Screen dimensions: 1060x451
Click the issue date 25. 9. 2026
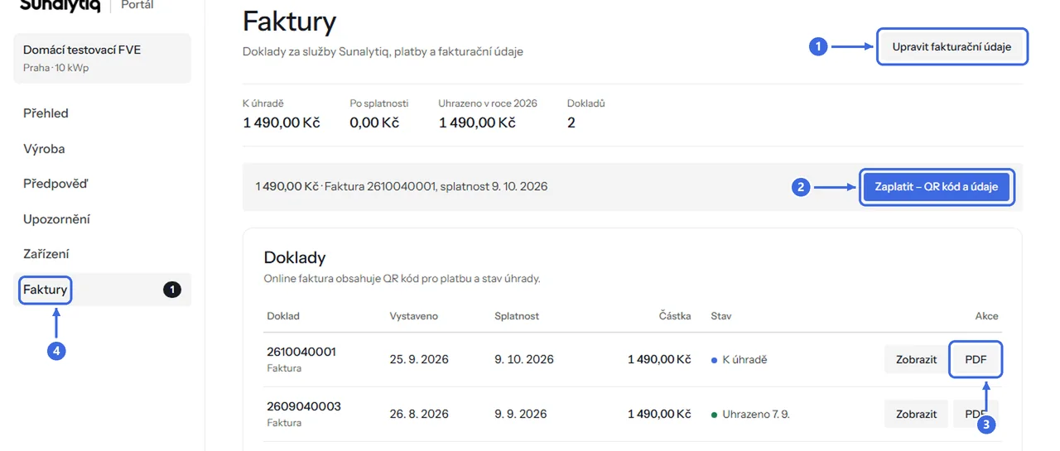pyautogui.click(x=419, y=359)
